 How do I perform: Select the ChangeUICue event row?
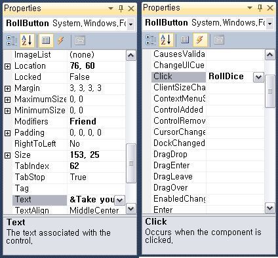tap(208, 65)
